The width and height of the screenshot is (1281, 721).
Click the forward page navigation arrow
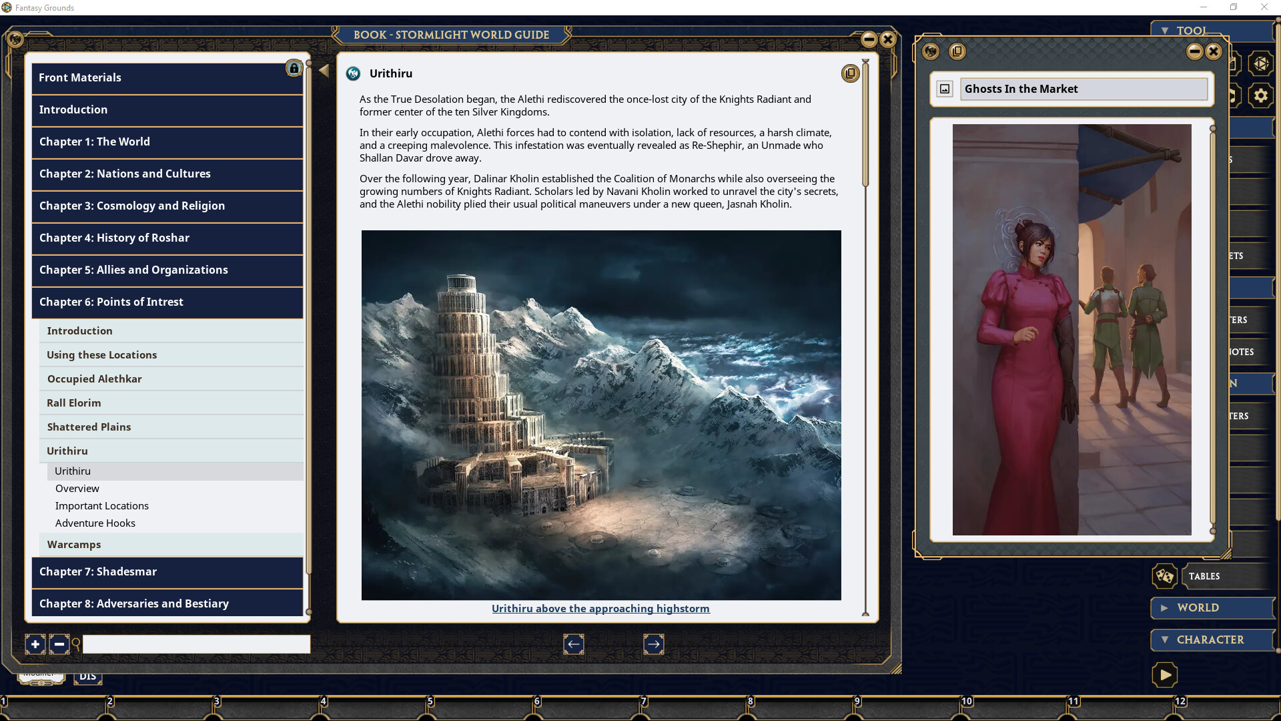tap(654, 644)
